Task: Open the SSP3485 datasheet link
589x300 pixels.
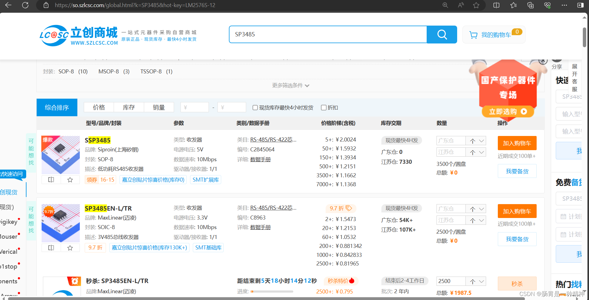Action: (260, 159)
